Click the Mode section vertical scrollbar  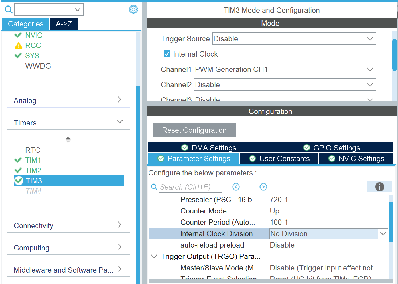point(395,55)
